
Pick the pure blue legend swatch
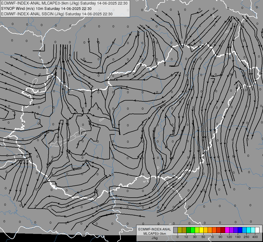pos(240,230)
